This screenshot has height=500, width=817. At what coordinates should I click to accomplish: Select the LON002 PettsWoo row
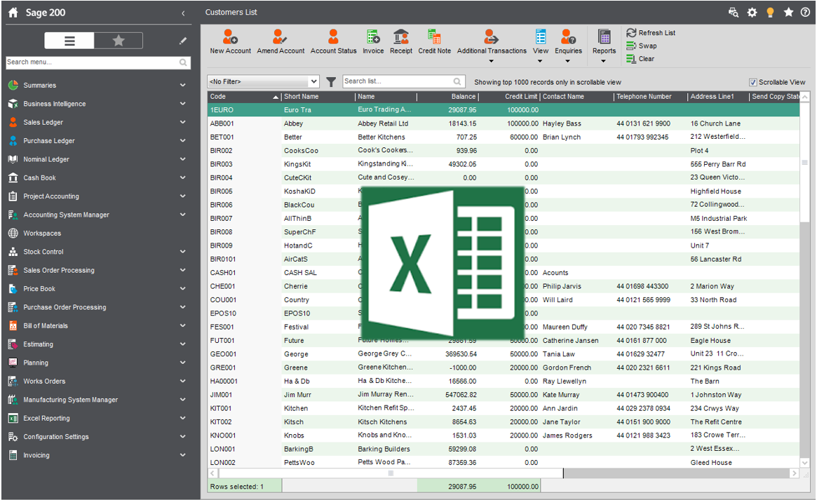[504, 463]
